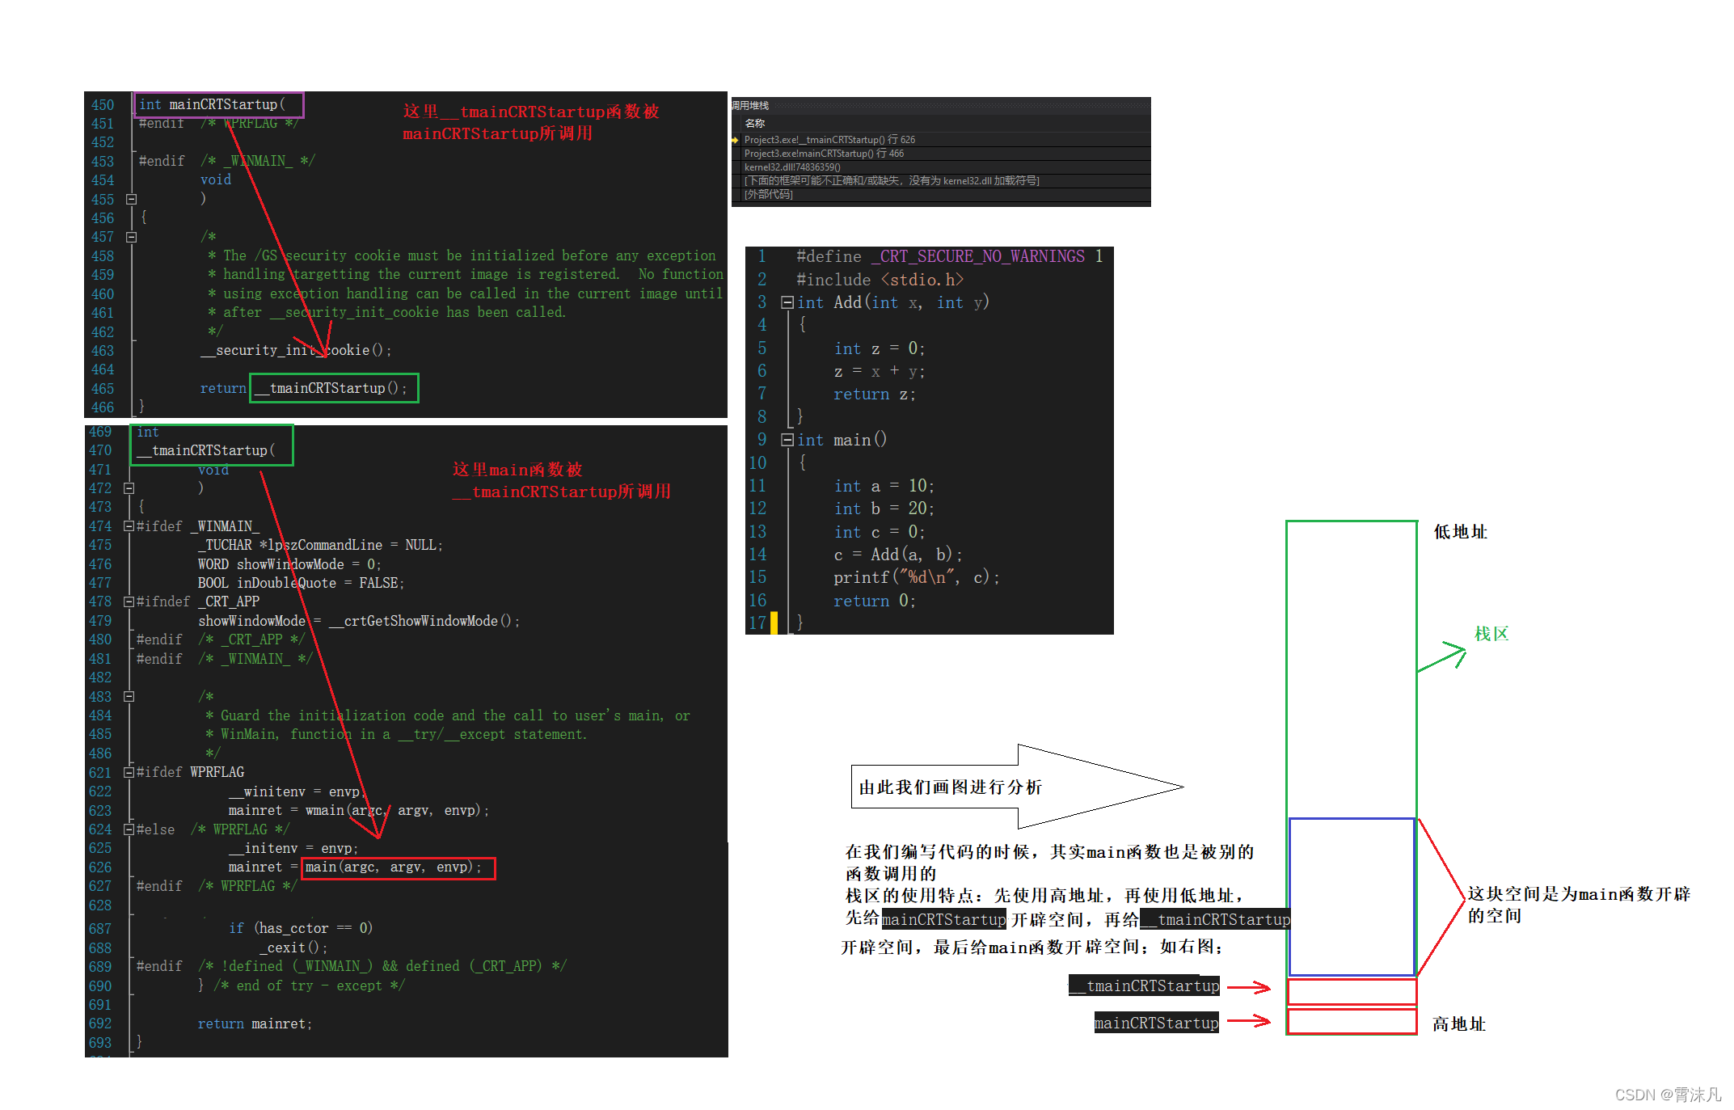Click the red-boxed main(argc, argv, envp) call

coord(398,867)
